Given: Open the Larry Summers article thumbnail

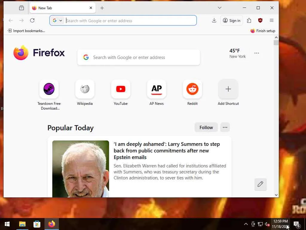Looking at the screenshot, I should (x=81, y=169).
